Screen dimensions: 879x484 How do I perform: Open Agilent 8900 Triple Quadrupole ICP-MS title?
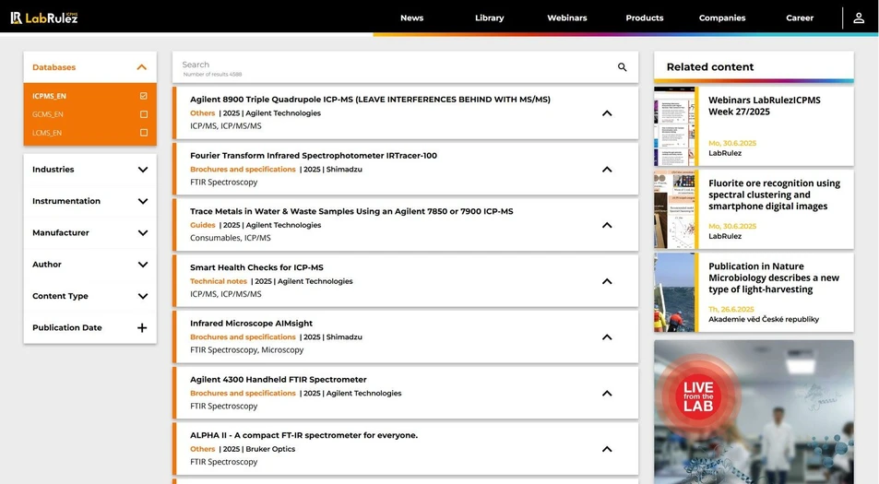pyautogui.click(x=370, y=100)
